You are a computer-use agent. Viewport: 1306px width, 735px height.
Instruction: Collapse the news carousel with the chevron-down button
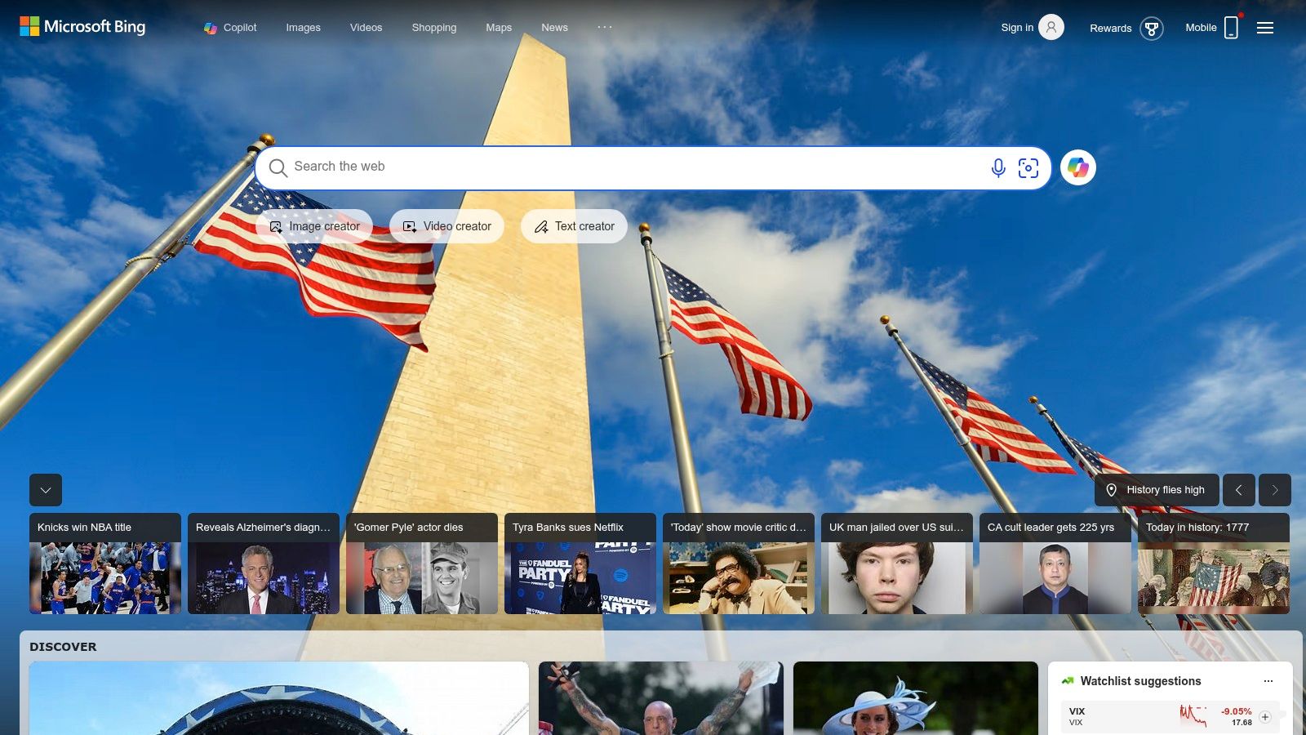click(x=46, y=490)
